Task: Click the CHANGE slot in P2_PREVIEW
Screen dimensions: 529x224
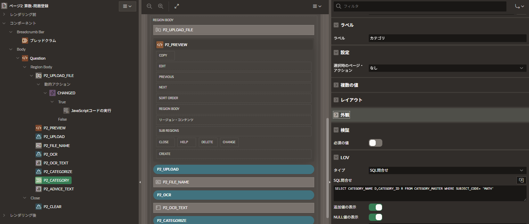Action: [x=229, y=142]
